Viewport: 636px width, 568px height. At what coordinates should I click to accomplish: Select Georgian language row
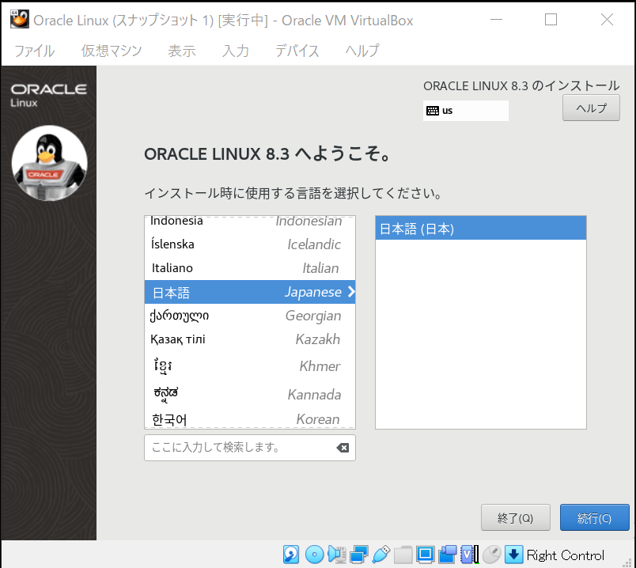[x=250, y=316]
